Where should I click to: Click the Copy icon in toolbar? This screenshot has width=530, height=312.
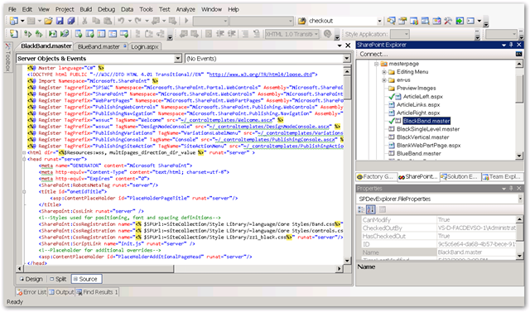point(96,21)
